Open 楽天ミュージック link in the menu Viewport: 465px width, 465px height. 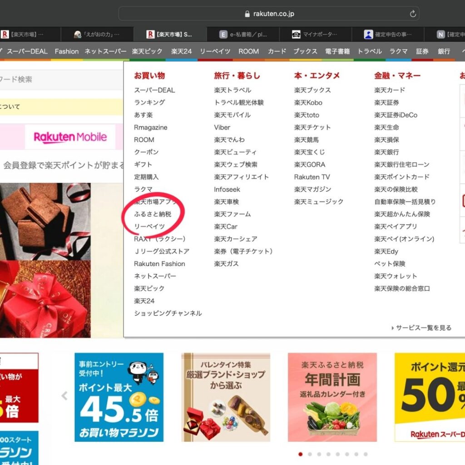click(x=318, y=202)
